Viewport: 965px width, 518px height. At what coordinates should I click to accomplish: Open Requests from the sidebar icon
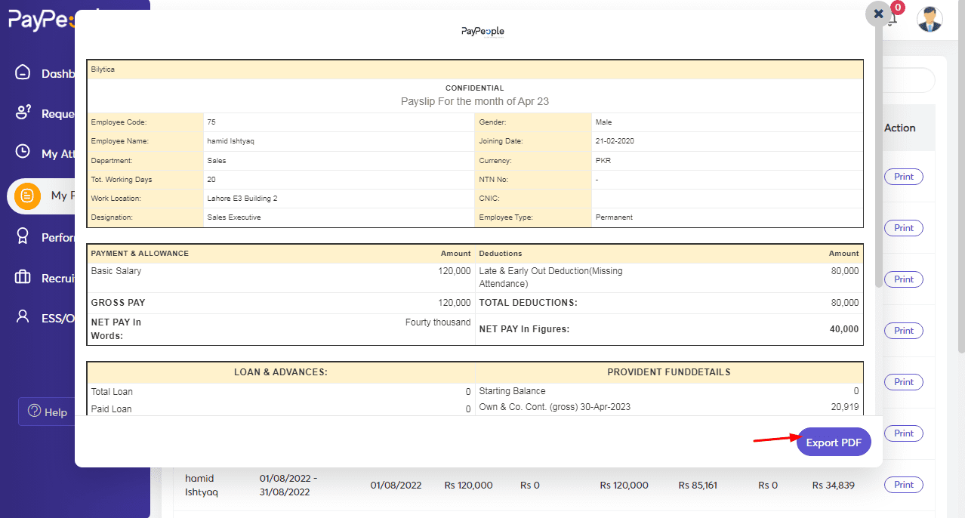click(23, 113)
